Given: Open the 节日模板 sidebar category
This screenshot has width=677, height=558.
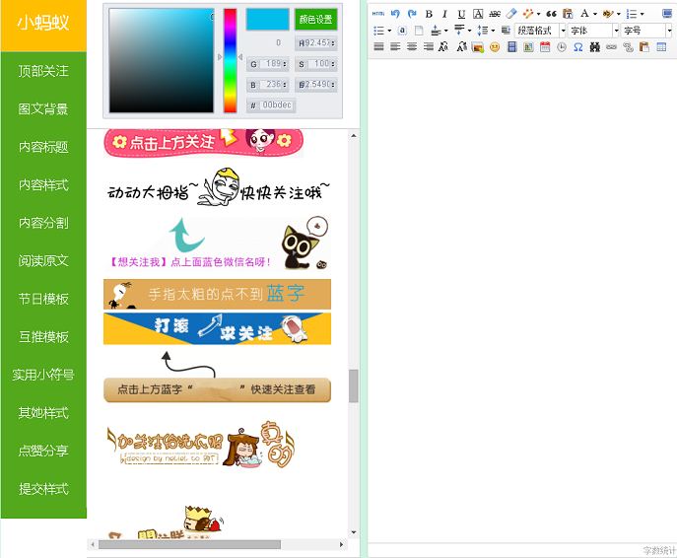Looking at the screenshot, I should click(x=43, y=299).
